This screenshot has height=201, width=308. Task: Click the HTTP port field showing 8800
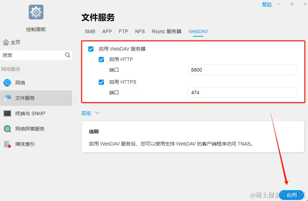(242, 70)
